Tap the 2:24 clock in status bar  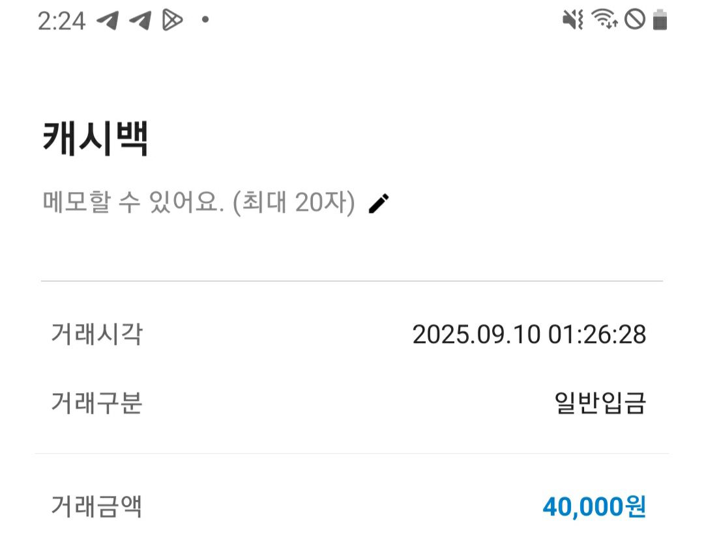point(61,21)
